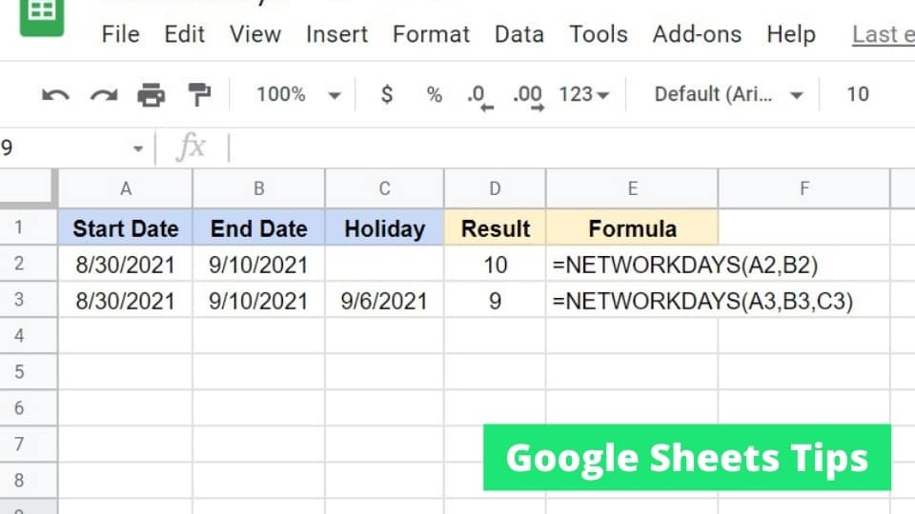
Task: Click increase decimal places icon
Action: pos(529,97)
